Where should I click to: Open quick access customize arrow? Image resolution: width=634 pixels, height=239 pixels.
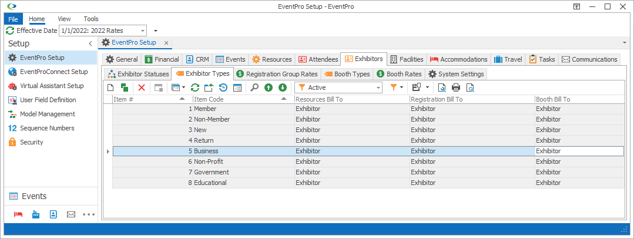[156, 31]
